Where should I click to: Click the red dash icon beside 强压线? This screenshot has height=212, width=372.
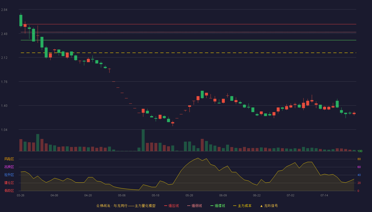click(166, 206)
